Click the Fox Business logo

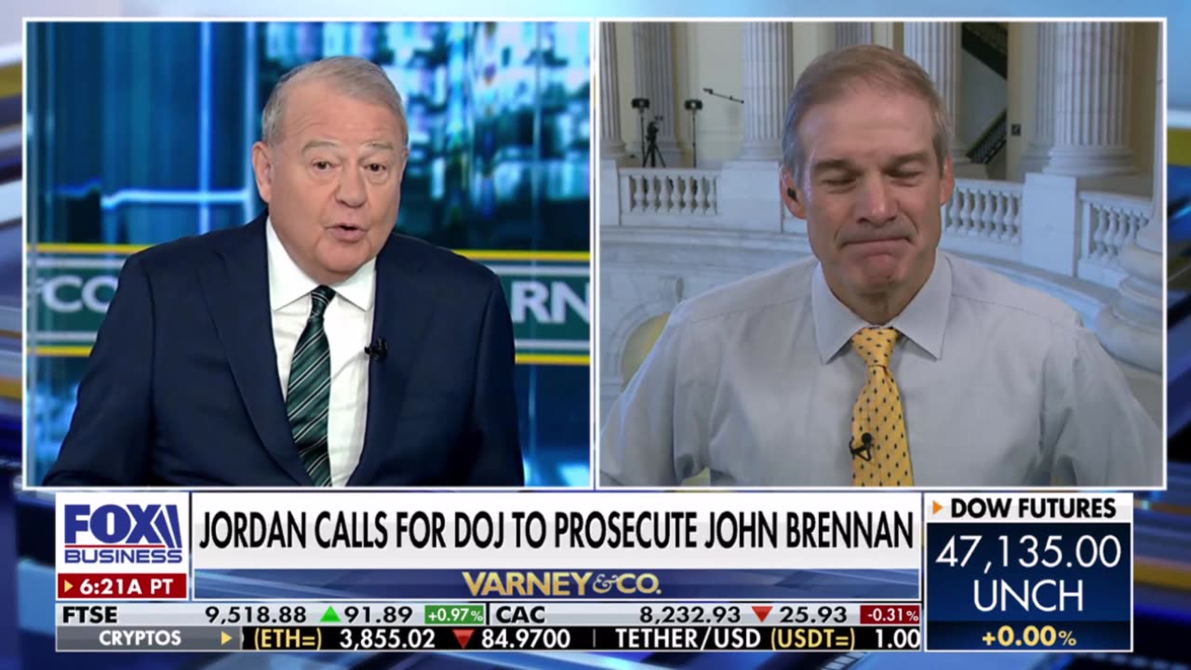tap(123, 535)
